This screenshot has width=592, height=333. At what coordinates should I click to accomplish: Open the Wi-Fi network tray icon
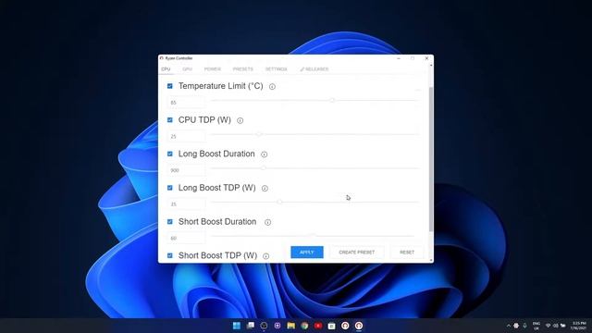coord(549,326)
